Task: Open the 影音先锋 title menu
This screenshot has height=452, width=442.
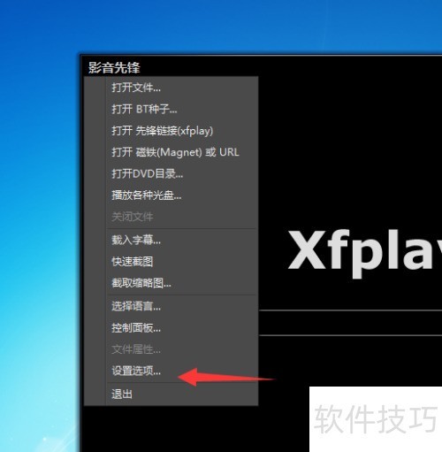Action: [114, 67]
